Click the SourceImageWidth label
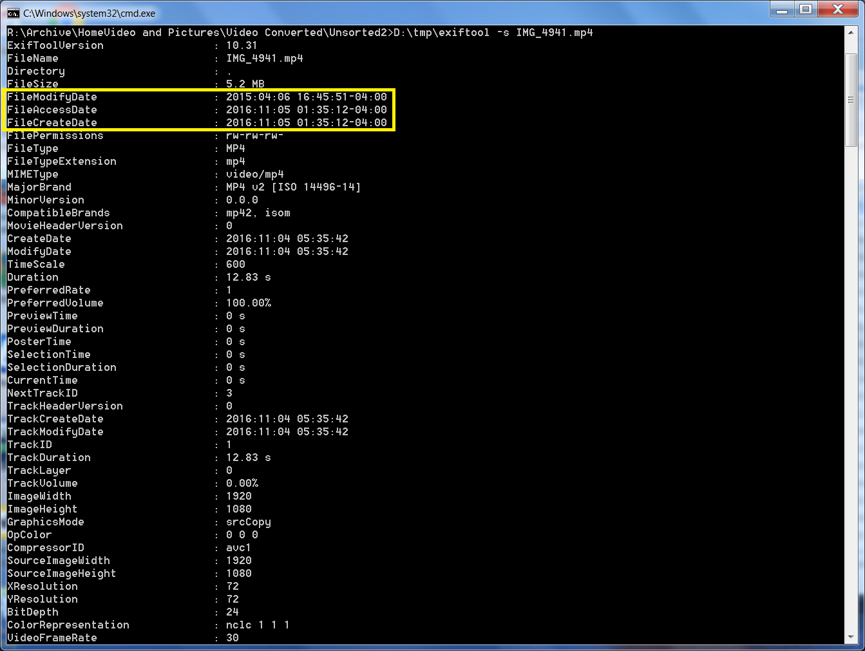 tap(59, 561)
